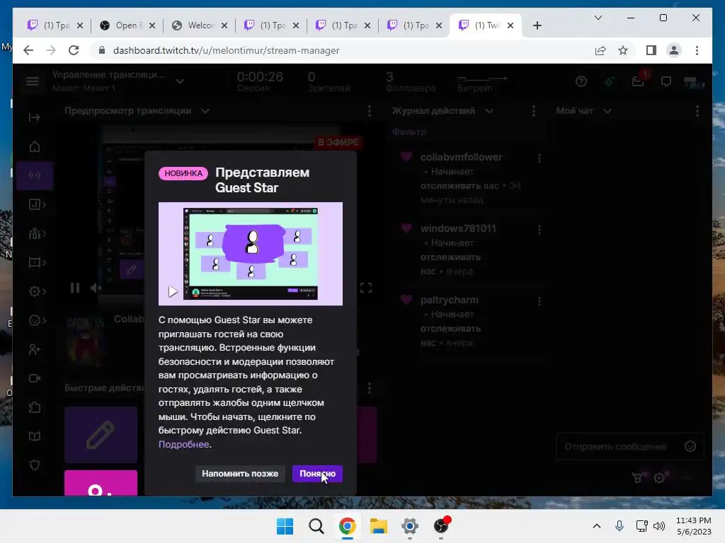Show hidden system tray icons
725x543 pixels.
click(x=597, y=526)
